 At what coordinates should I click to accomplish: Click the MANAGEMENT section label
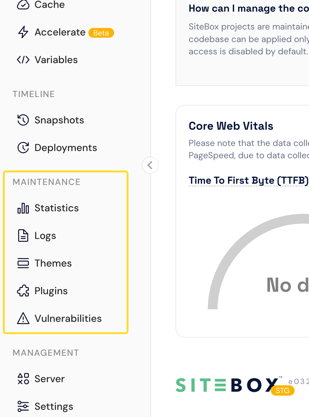tap(46, 353)
